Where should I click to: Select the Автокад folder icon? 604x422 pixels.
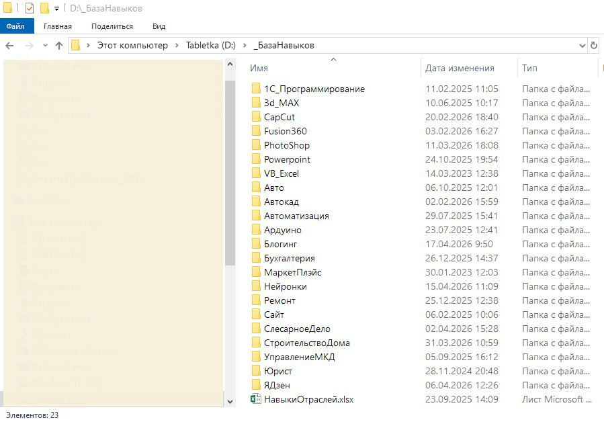(x=256, y=202)
